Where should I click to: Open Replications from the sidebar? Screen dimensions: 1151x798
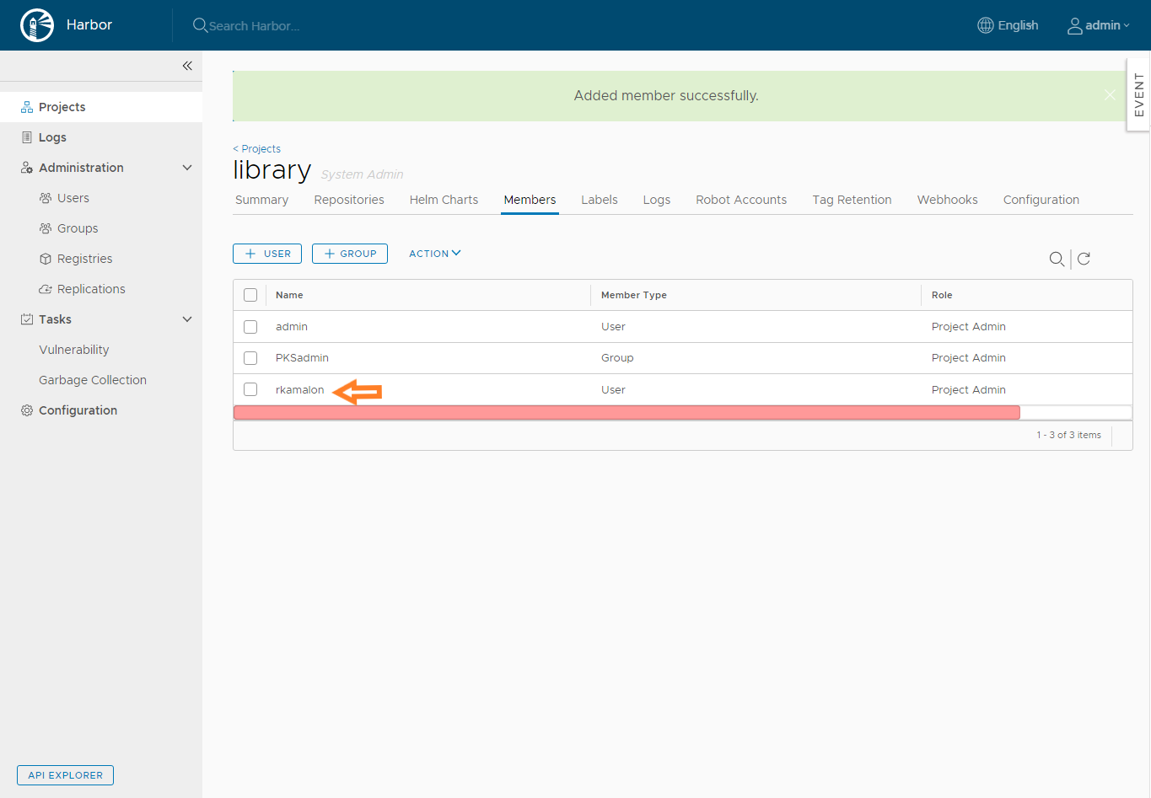click(90, 289)
